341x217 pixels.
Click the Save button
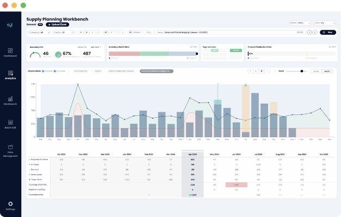tap(328, 32)
